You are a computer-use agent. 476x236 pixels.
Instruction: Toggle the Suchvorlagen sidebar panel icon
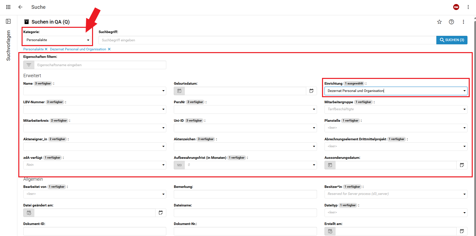click(x=8, y=21)
